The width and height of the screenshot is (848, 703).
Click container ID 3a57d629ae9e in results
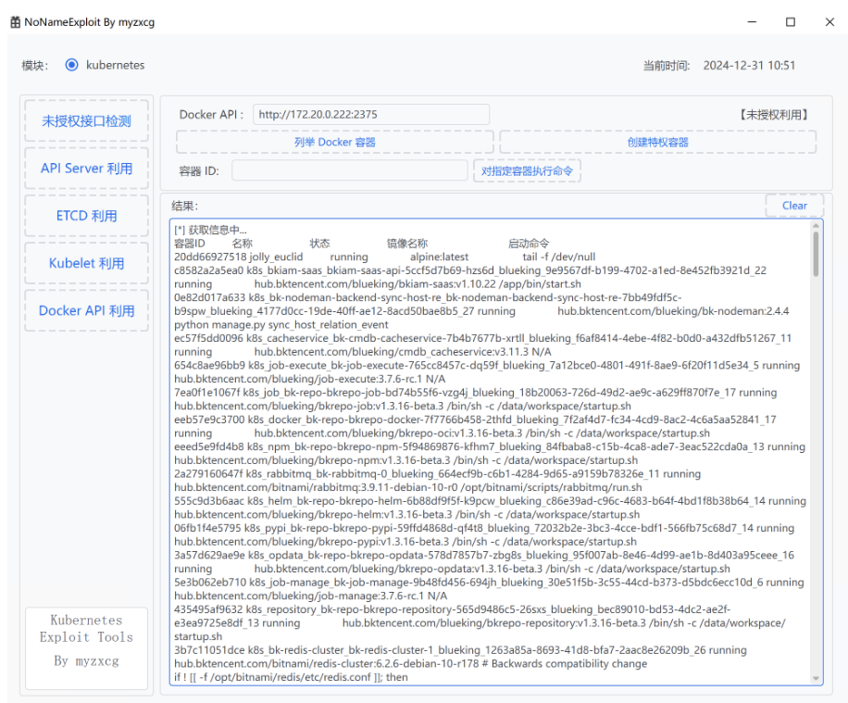[209, 555]
